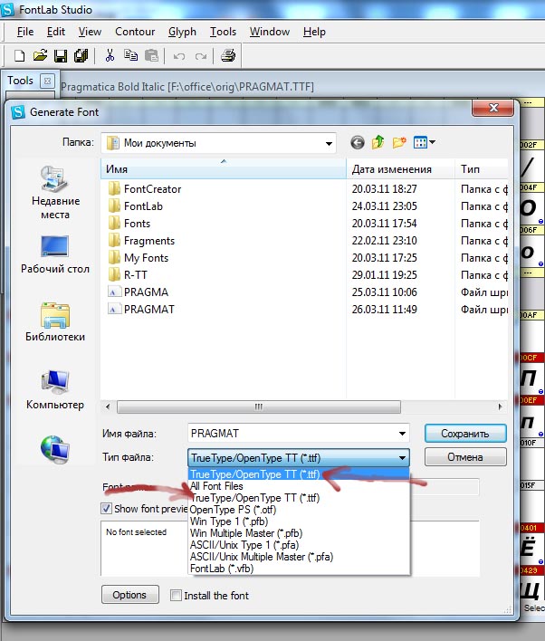Click the Save All toolbar icon
This screenshot has width=545, height=641.
(81, 55)
